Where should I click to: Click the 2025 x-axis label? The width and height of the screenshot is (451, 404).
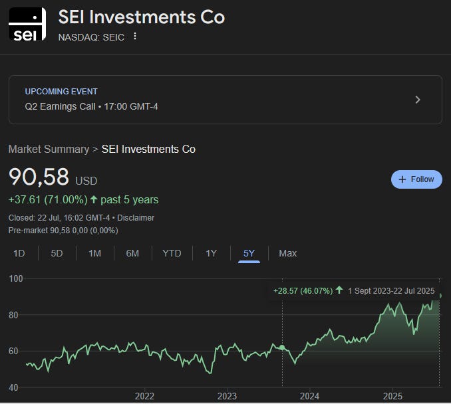392,396
